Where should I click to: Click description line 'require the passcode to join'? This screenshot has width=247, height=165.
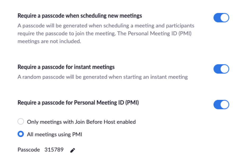point(104,33)
